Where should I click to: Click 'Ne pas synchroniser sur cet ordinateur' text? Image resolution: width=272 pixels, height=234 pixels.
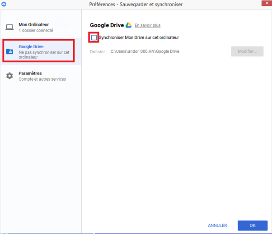click(x=44, y=55)
